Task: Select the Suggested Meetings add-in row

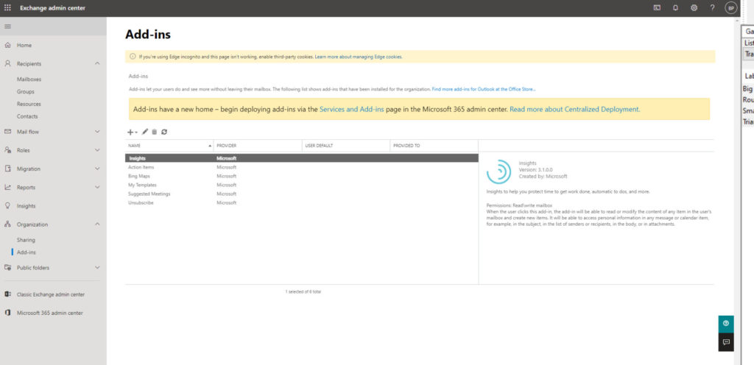Action: point(302,194)
